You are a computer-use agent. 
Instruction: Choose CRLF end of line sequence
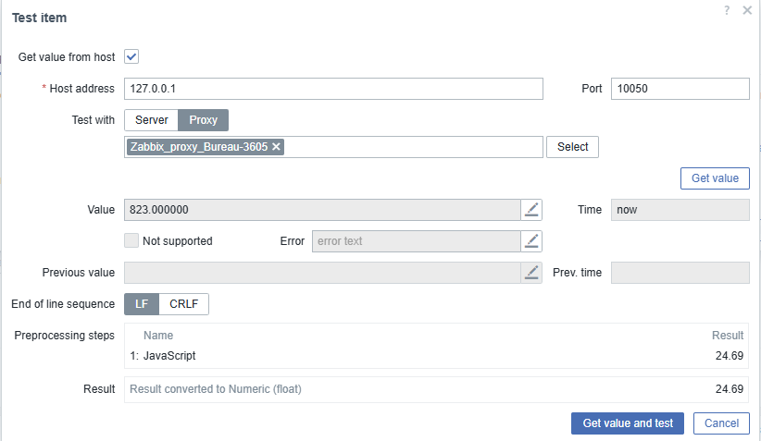184,304
